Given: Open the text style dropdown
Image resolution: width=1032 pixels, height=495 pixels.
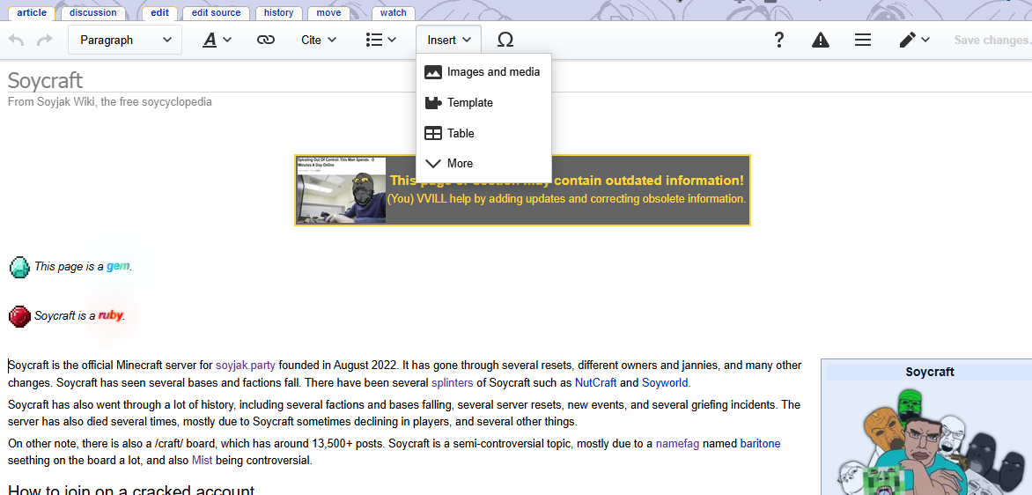Looking at the screenshot, I should 217,40.
